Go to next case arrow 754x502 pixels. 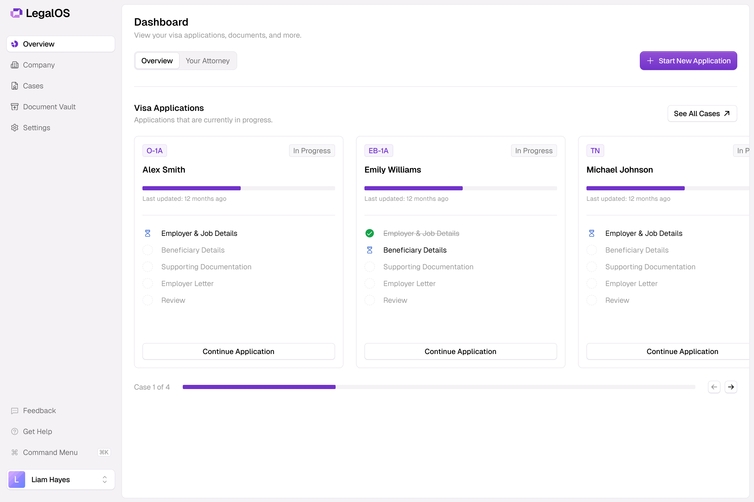tap(731, 387)
